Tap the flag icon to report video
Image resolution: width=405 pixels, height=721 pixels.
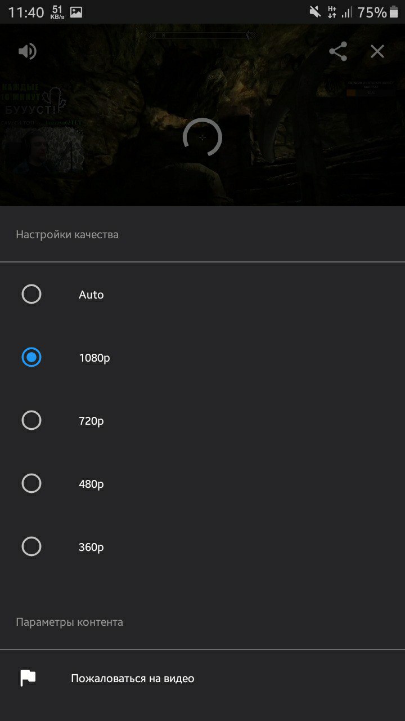pyautogui.click(x=28, y=678)
